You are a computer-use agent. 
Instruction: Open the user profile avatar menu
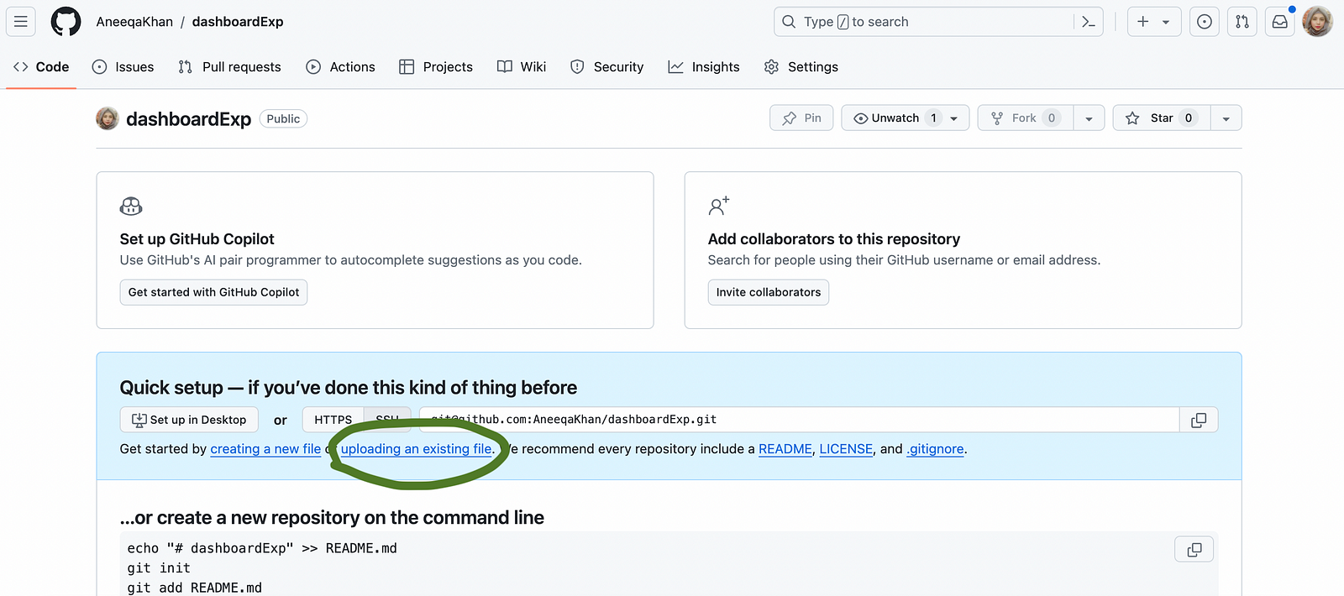coord(1317,22)
